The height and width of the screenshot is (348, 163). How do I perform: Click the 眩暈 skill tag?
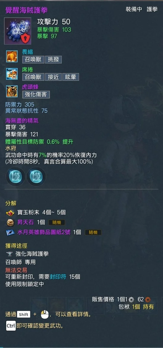(71, 77)
